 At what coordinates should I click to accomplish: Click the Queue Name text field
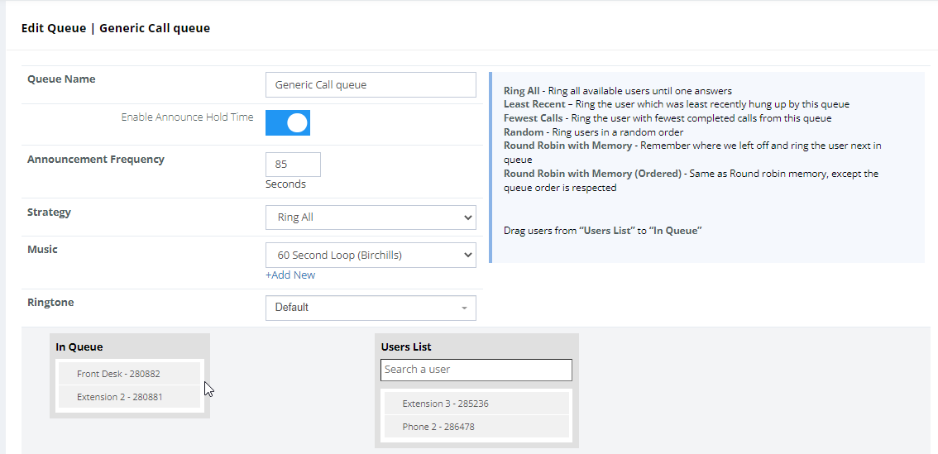coord(371,84)
